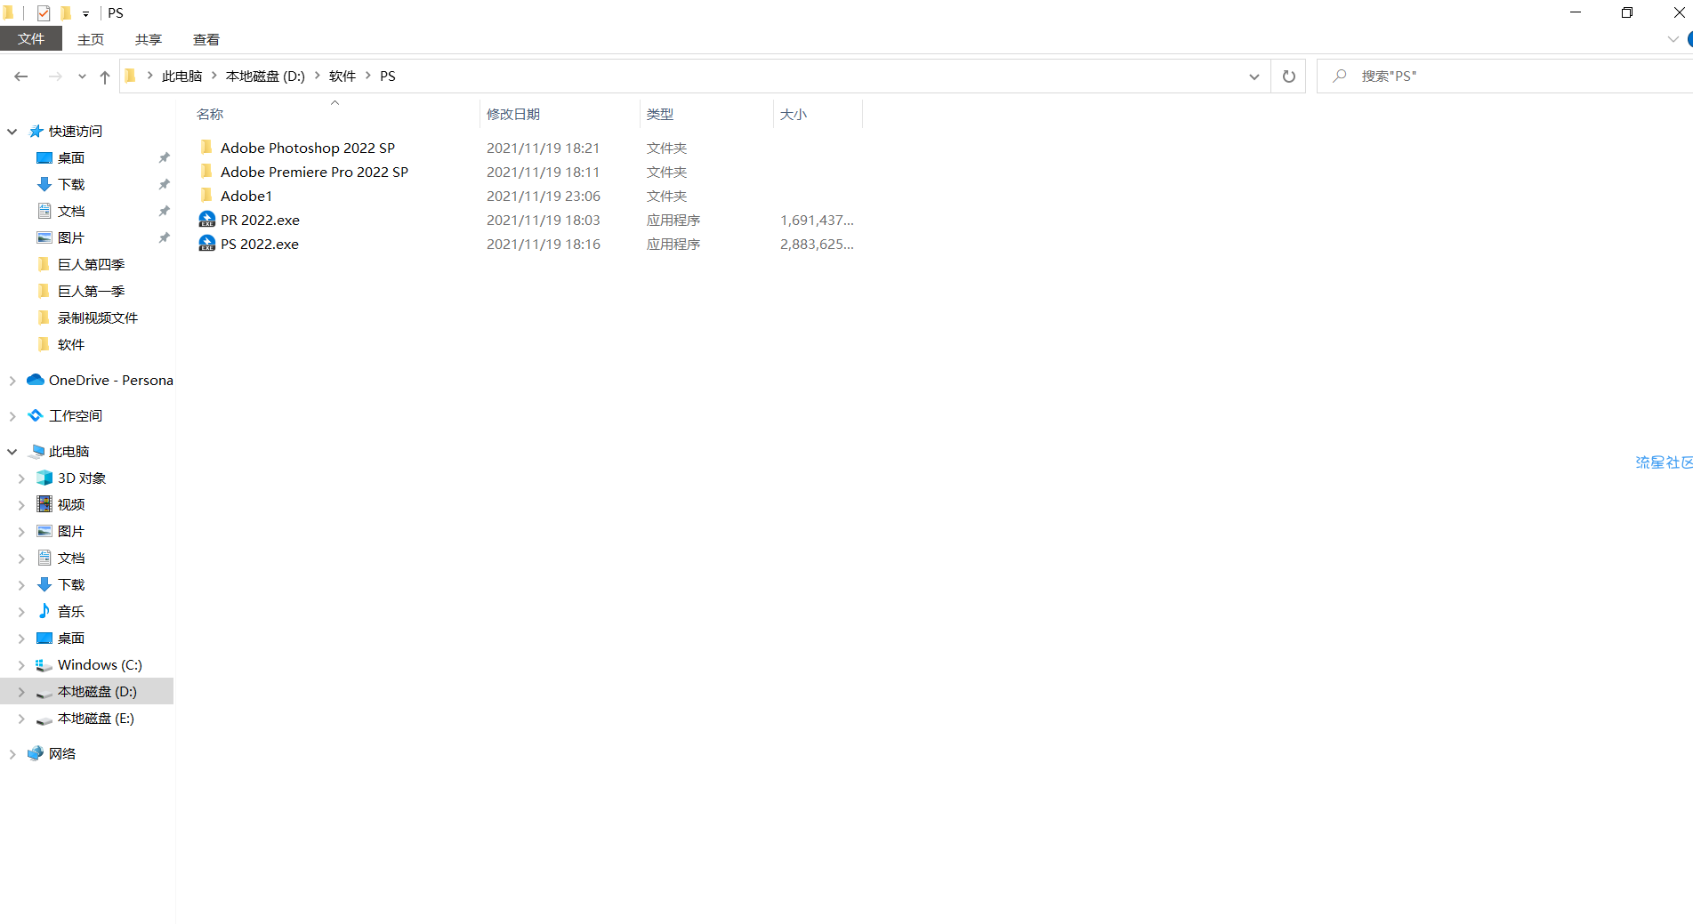The image size is (1693, 924).
Task: Click the Forward navigation arrow
Action: (x=55, y=76)
